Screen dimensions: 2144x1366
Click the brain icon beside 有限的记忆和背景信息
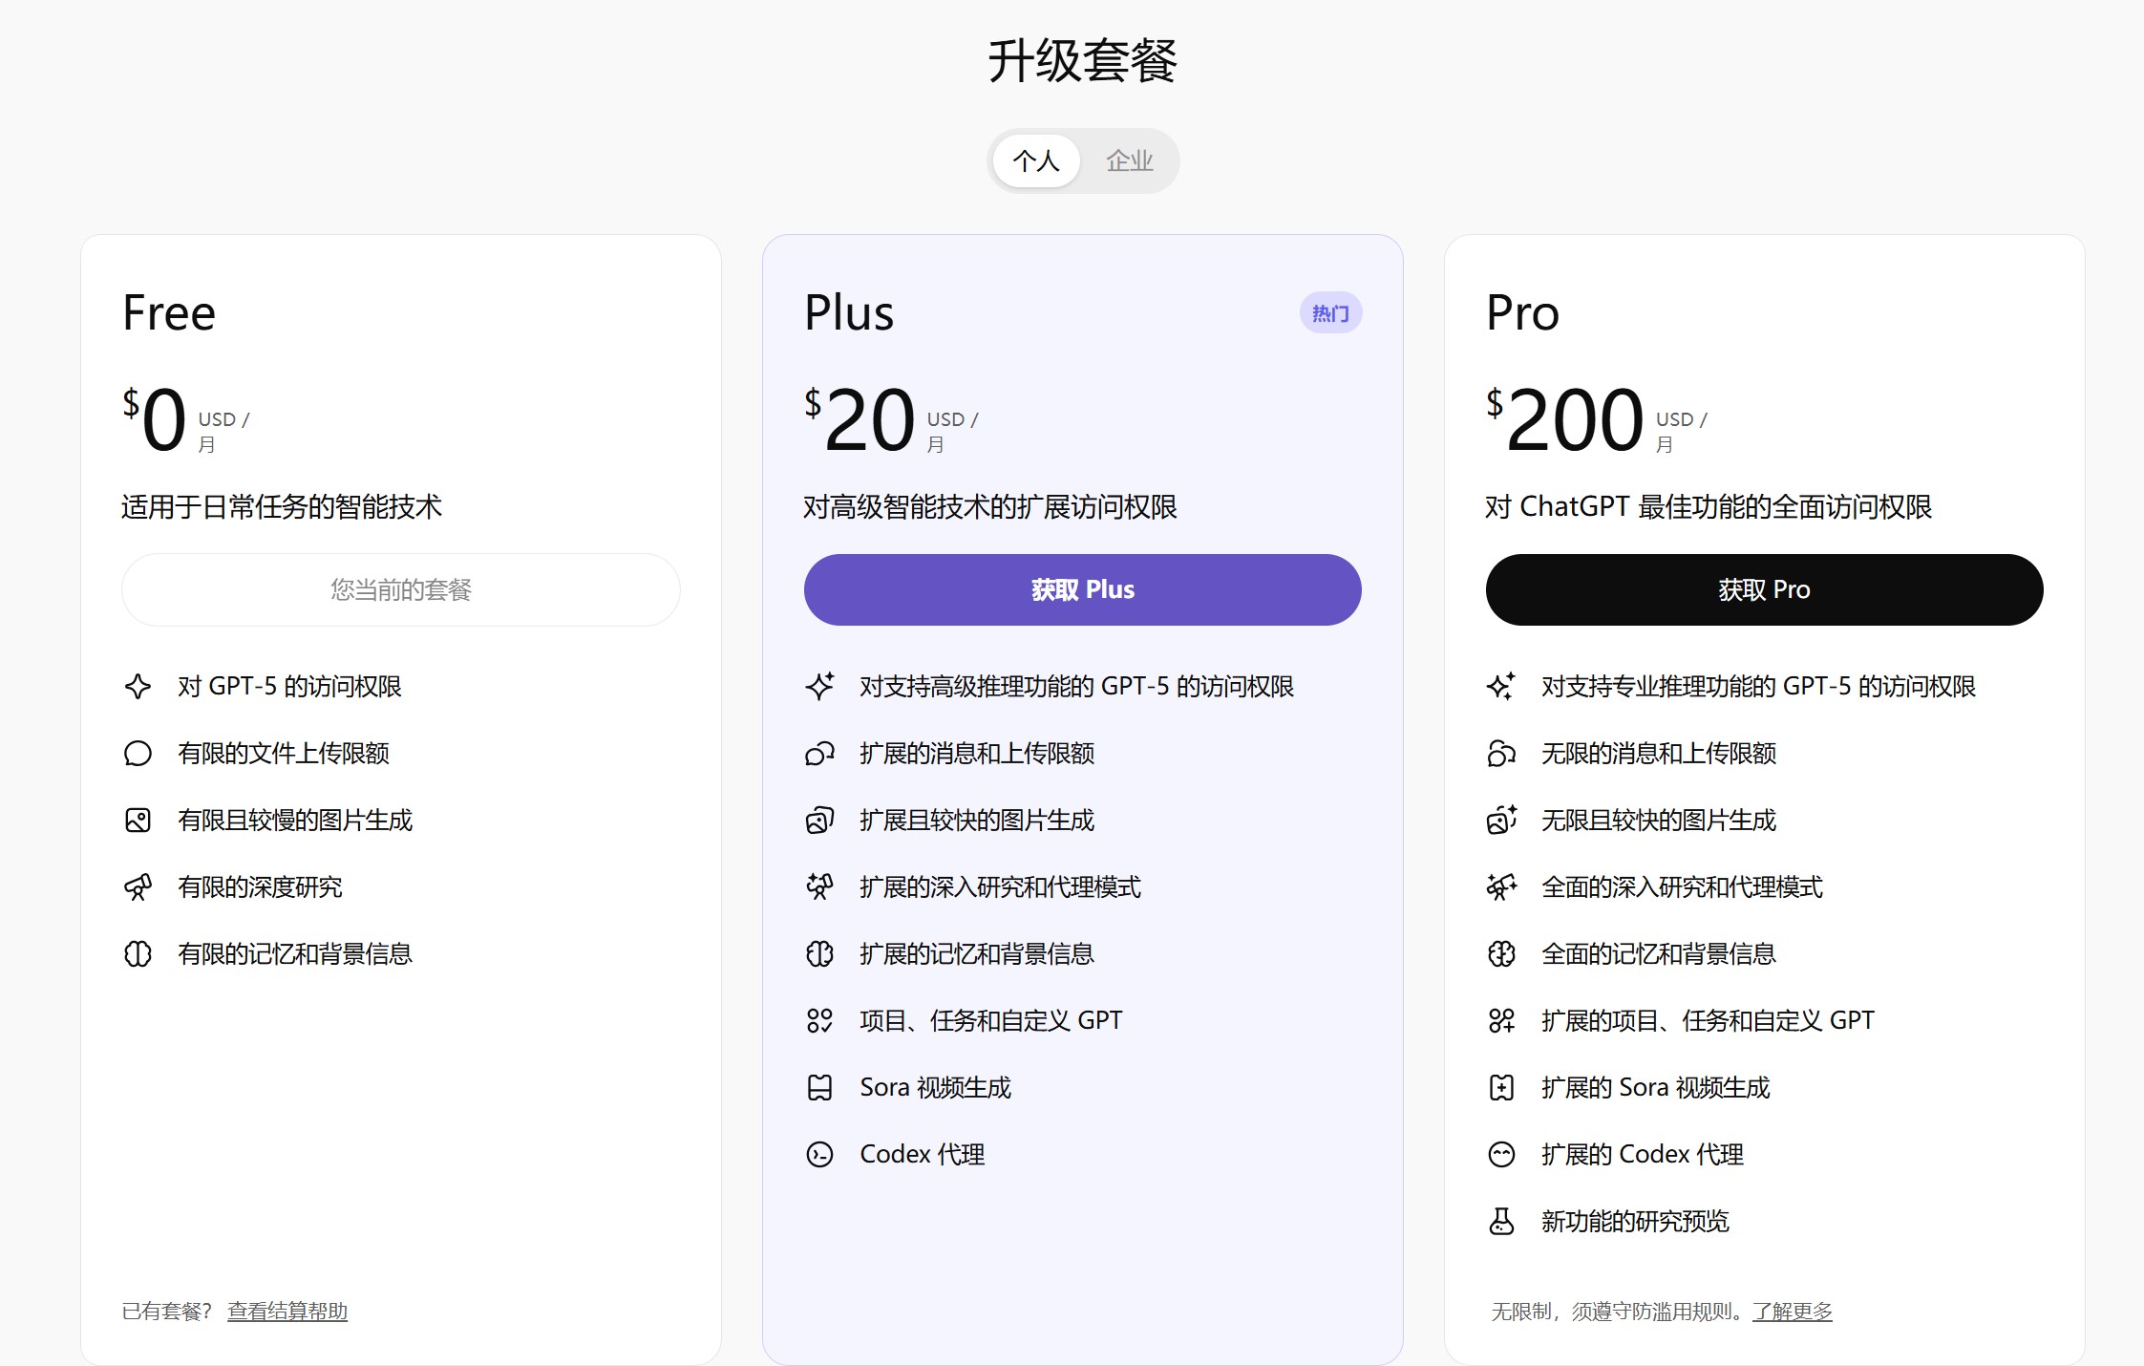click(x=138, y=953)
